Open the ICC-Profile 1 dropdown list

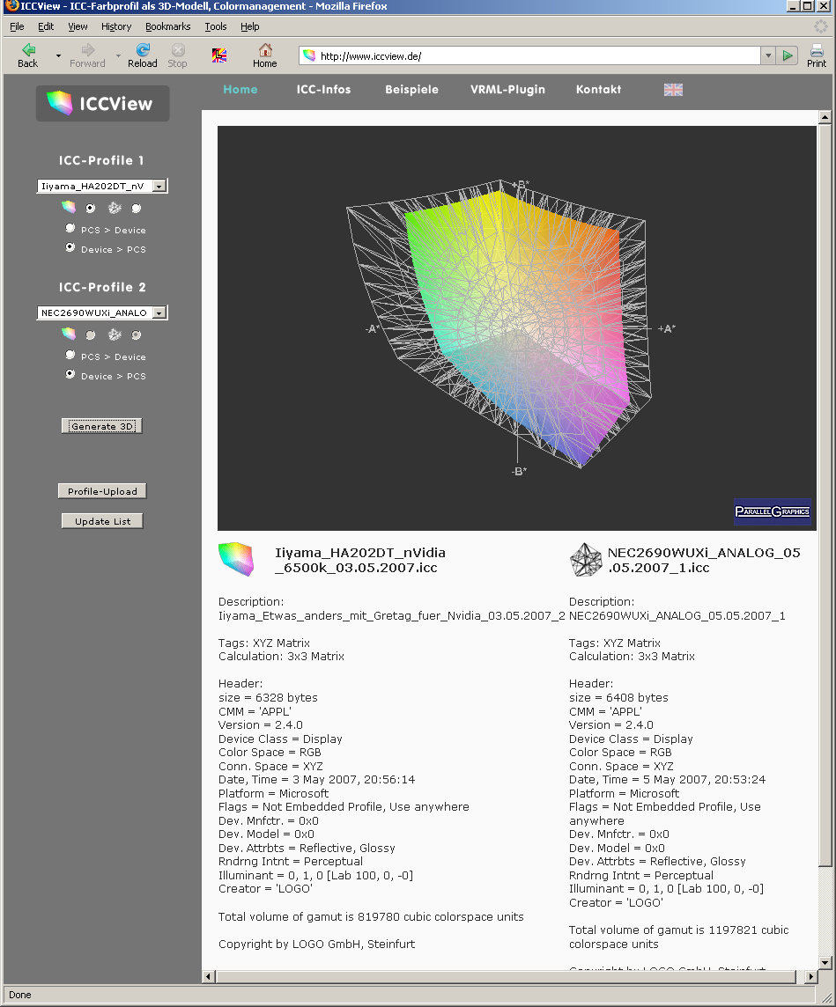point(159,187)
